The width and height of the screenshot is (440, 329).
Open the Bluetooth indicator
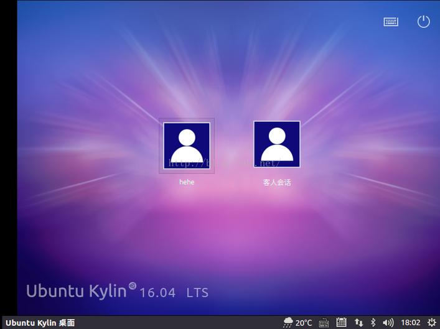click(x=373, y=323)
